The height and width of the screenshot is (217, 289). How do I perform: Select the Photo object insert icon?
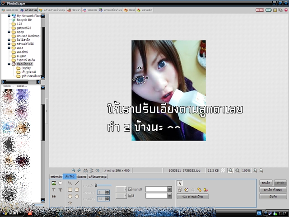tap(54, 183)
